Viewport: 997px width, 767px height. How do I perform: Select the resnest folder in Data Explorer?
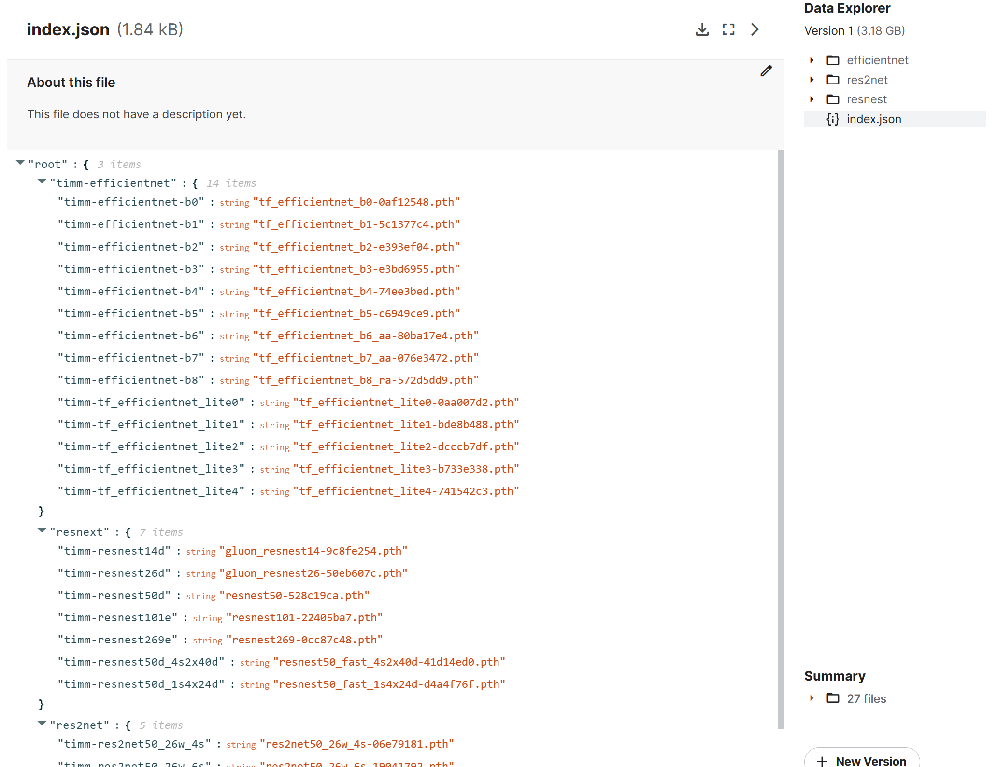point(866,99)
